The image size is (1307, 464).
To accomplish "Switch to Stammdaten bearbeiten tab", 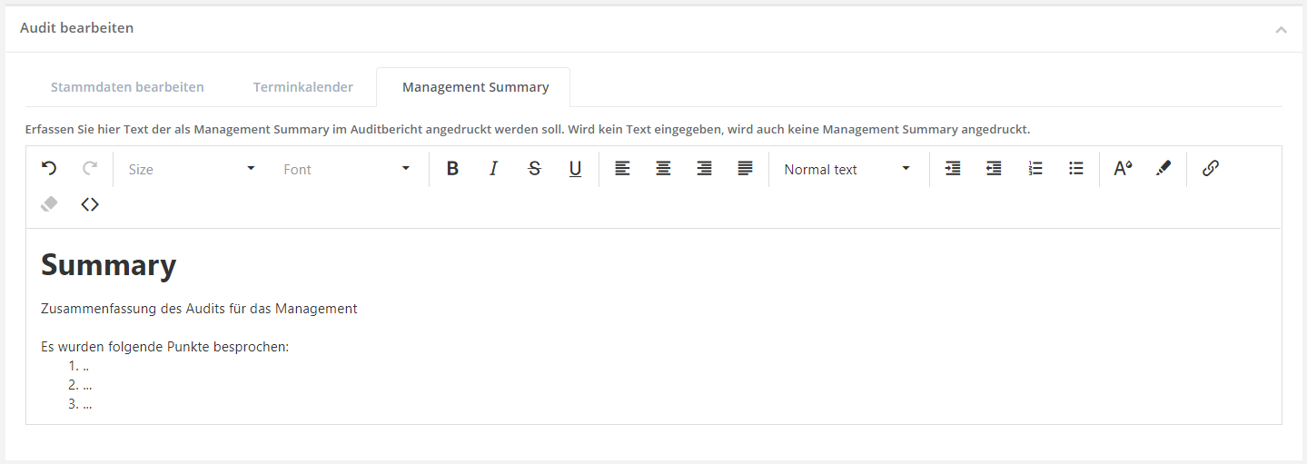I will coord(127,87).
